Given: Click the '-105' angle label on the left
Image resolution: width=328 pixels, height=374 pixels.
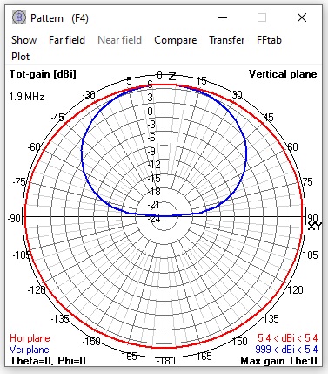Looking at the screenshot, I should [x=22, y=255].
